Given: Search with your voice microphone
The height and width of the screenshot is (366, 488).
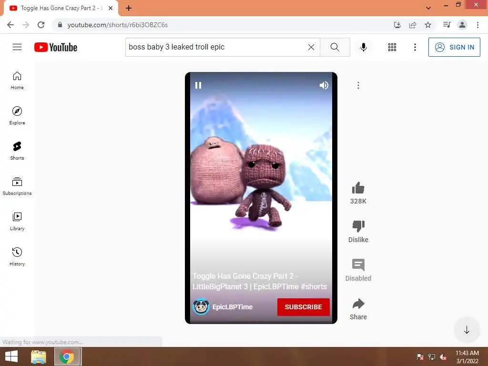Looking at the screenshot, I should click(x=363, y=47).
